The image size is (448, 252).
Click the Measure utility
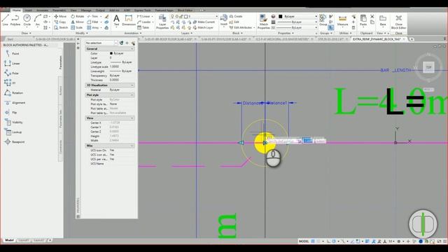pos(342,20)
